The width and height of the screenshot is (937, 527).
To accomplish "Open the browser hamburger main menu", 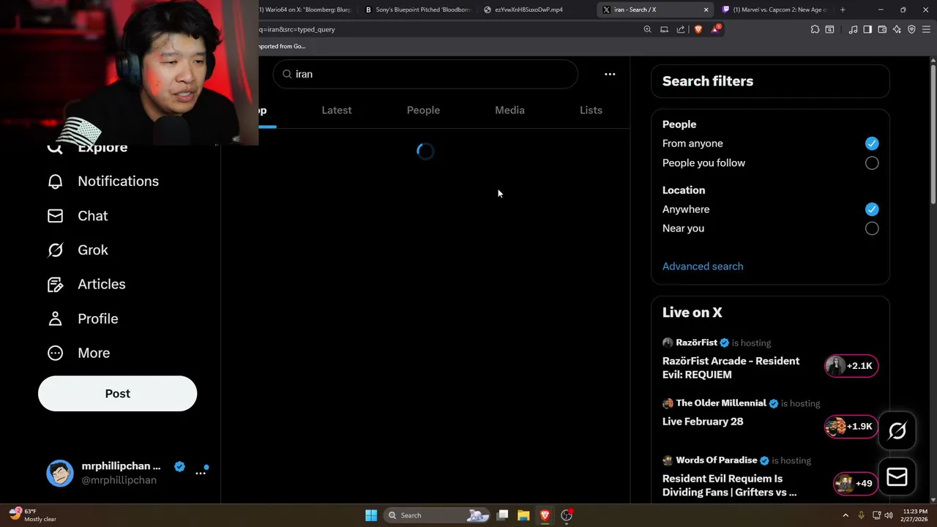I will pyautogui.click(x=926, y=29).
